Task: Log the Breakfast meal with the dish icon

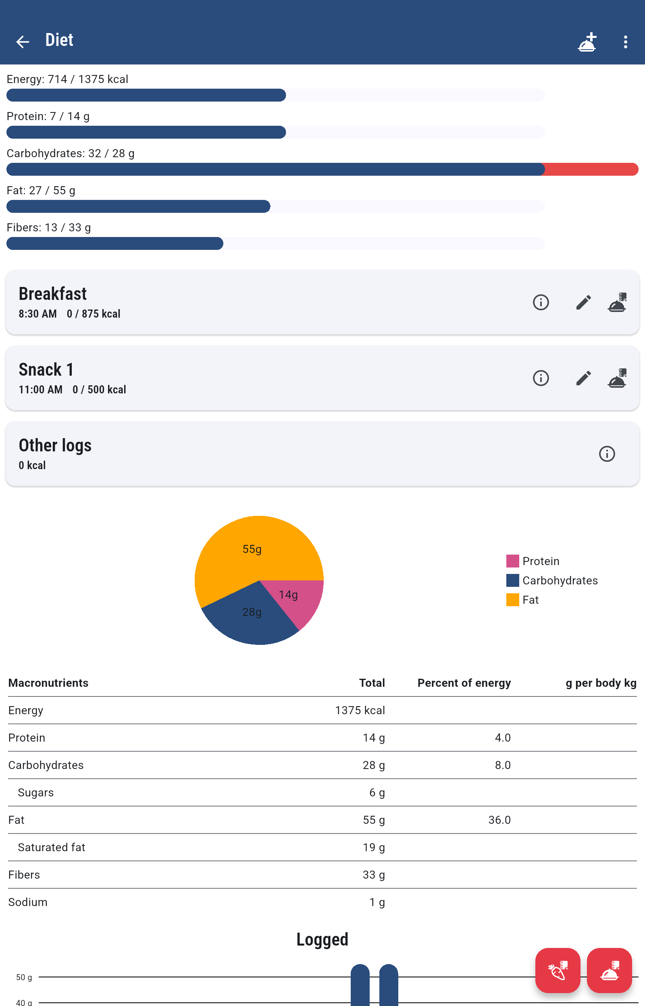Action: [617, 302]
